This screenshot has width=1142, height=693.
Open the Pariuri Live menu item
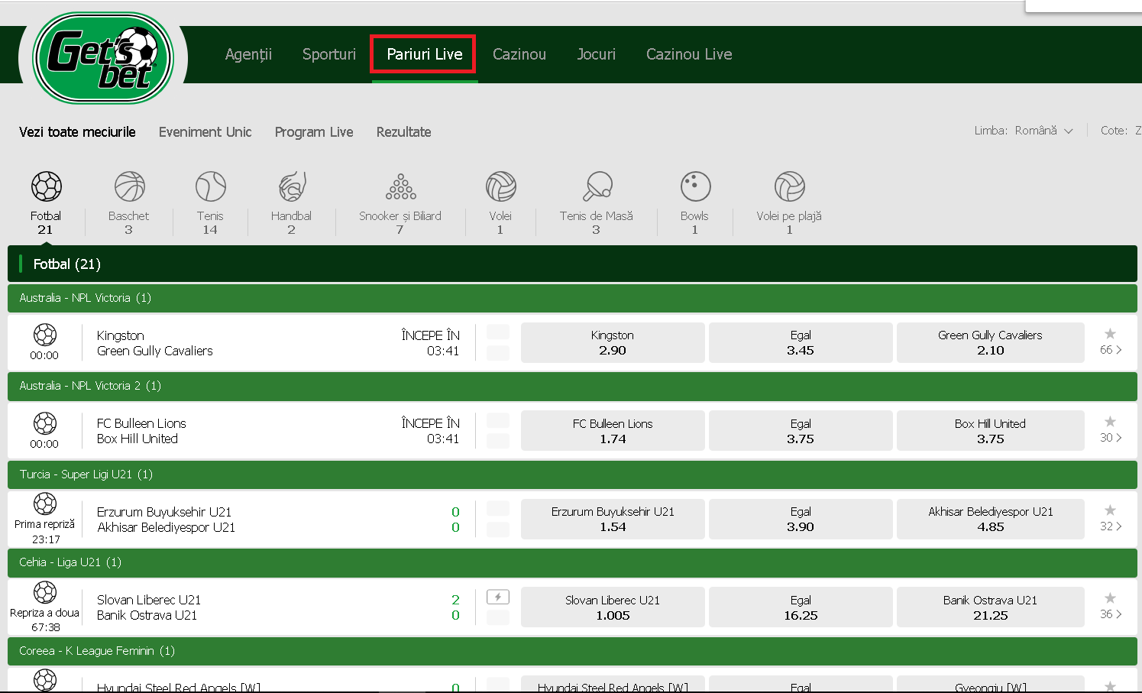425,54
